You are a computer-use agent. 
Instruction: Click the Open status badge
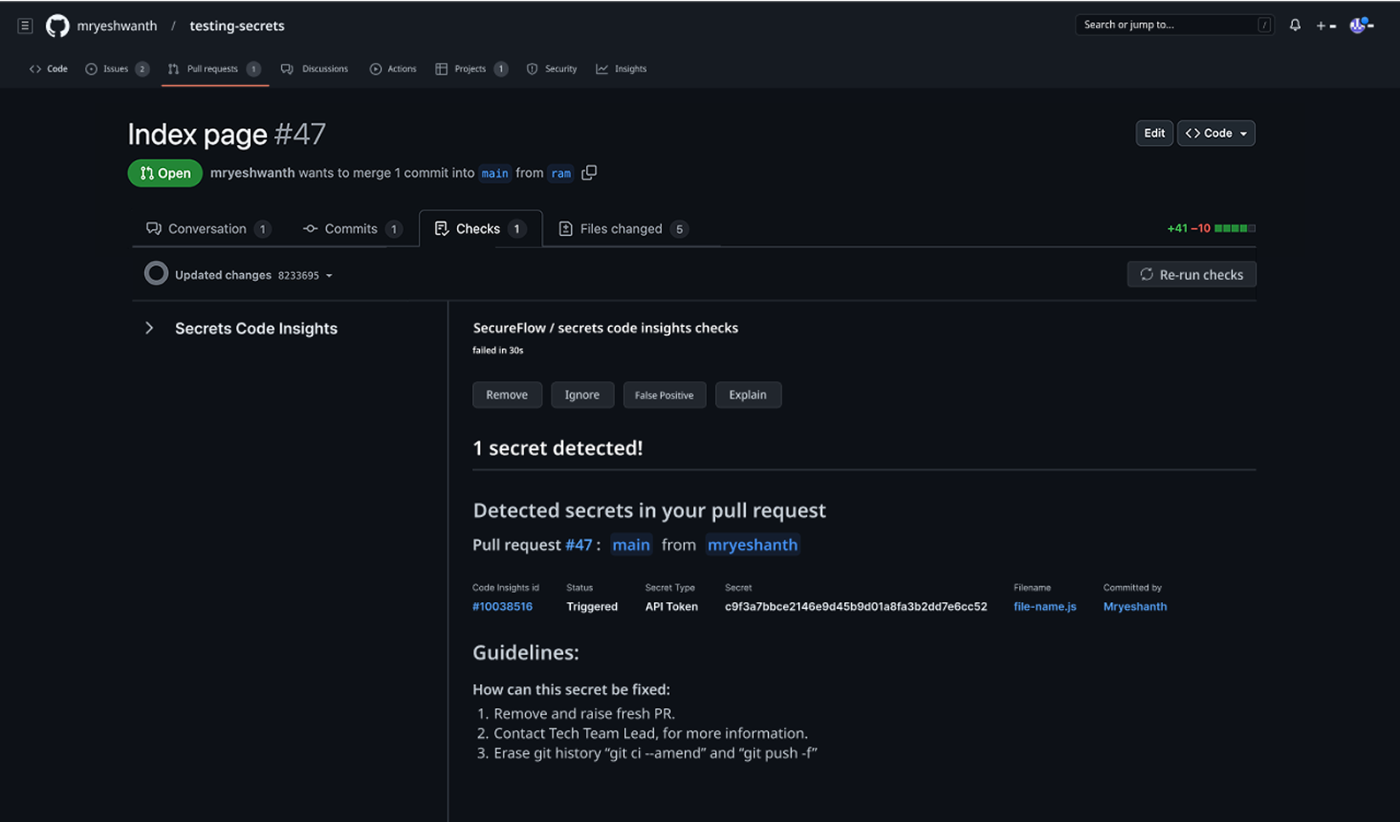point(165,173)
